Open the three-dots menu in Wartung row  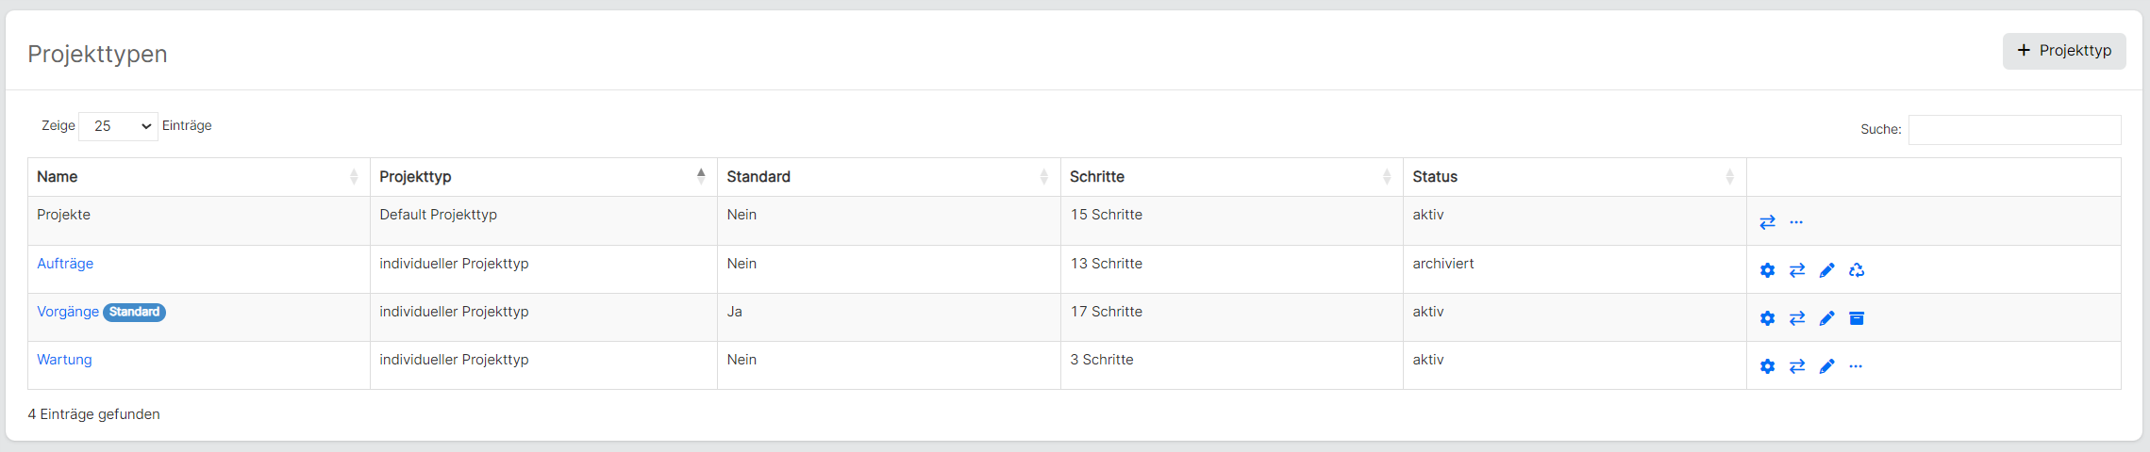[1856, 366]
